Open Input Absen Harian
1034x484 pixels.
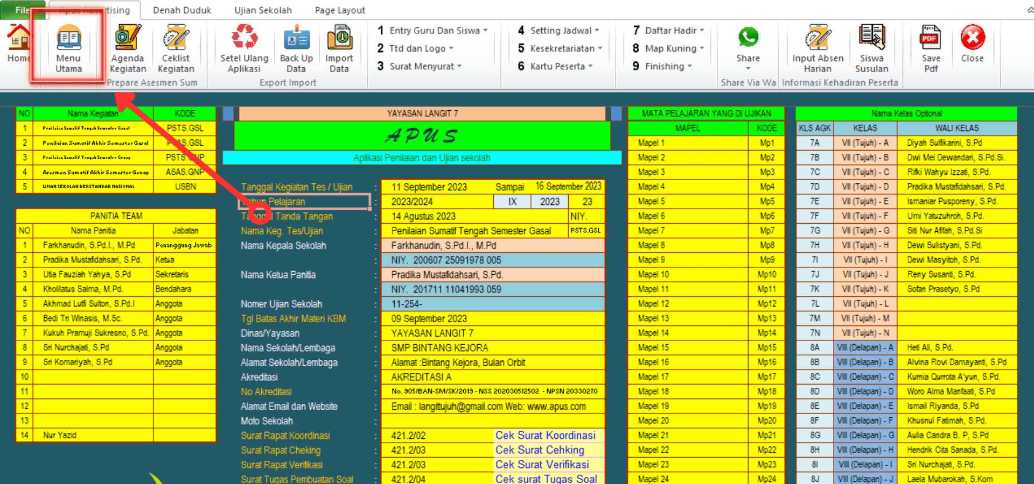point(818,48)
